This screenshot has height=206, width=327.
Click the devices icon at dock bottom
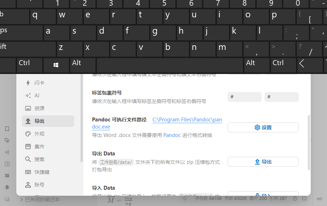coord(7,199)
